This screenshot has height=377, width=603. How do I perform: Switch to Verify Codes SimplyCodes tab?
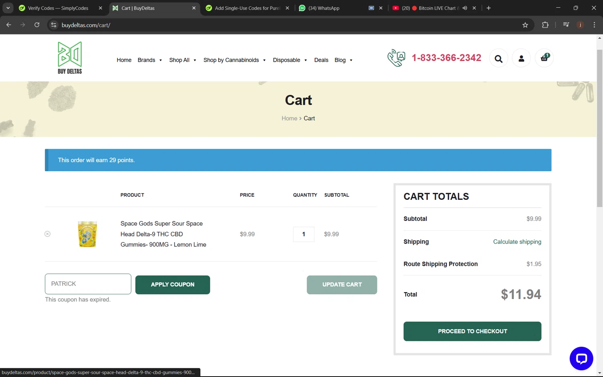tap(58, 8)
